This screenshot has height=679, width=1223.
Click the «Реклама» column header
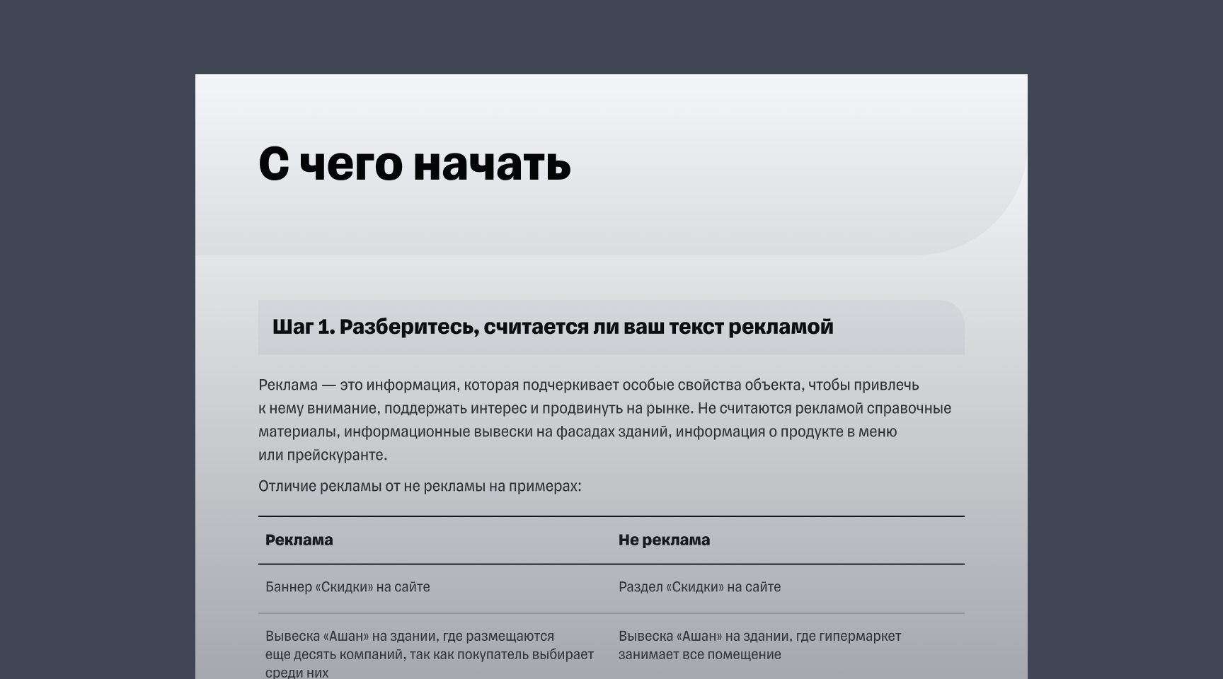click(x=299, y=540)
